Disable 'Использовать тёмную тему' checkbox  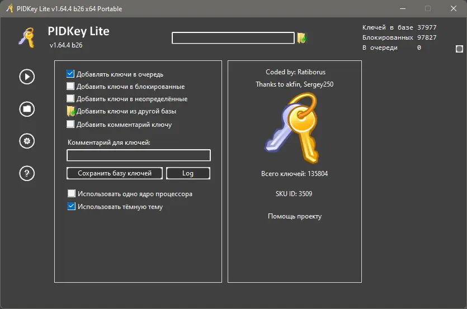(x=71, y=206)
